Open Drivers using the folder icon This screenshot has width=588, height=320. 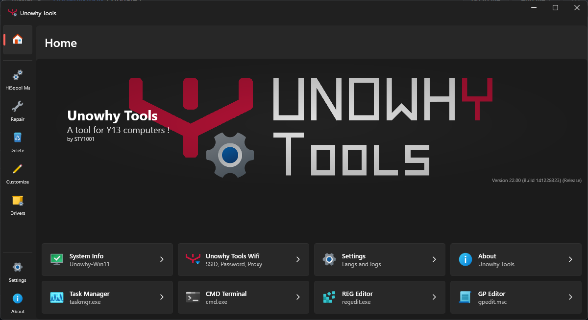point(17,203)
